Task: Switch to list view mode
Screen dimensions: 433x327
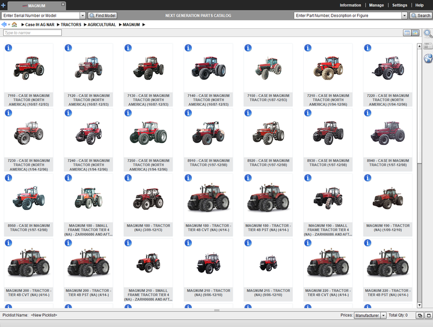Action: 407,33
